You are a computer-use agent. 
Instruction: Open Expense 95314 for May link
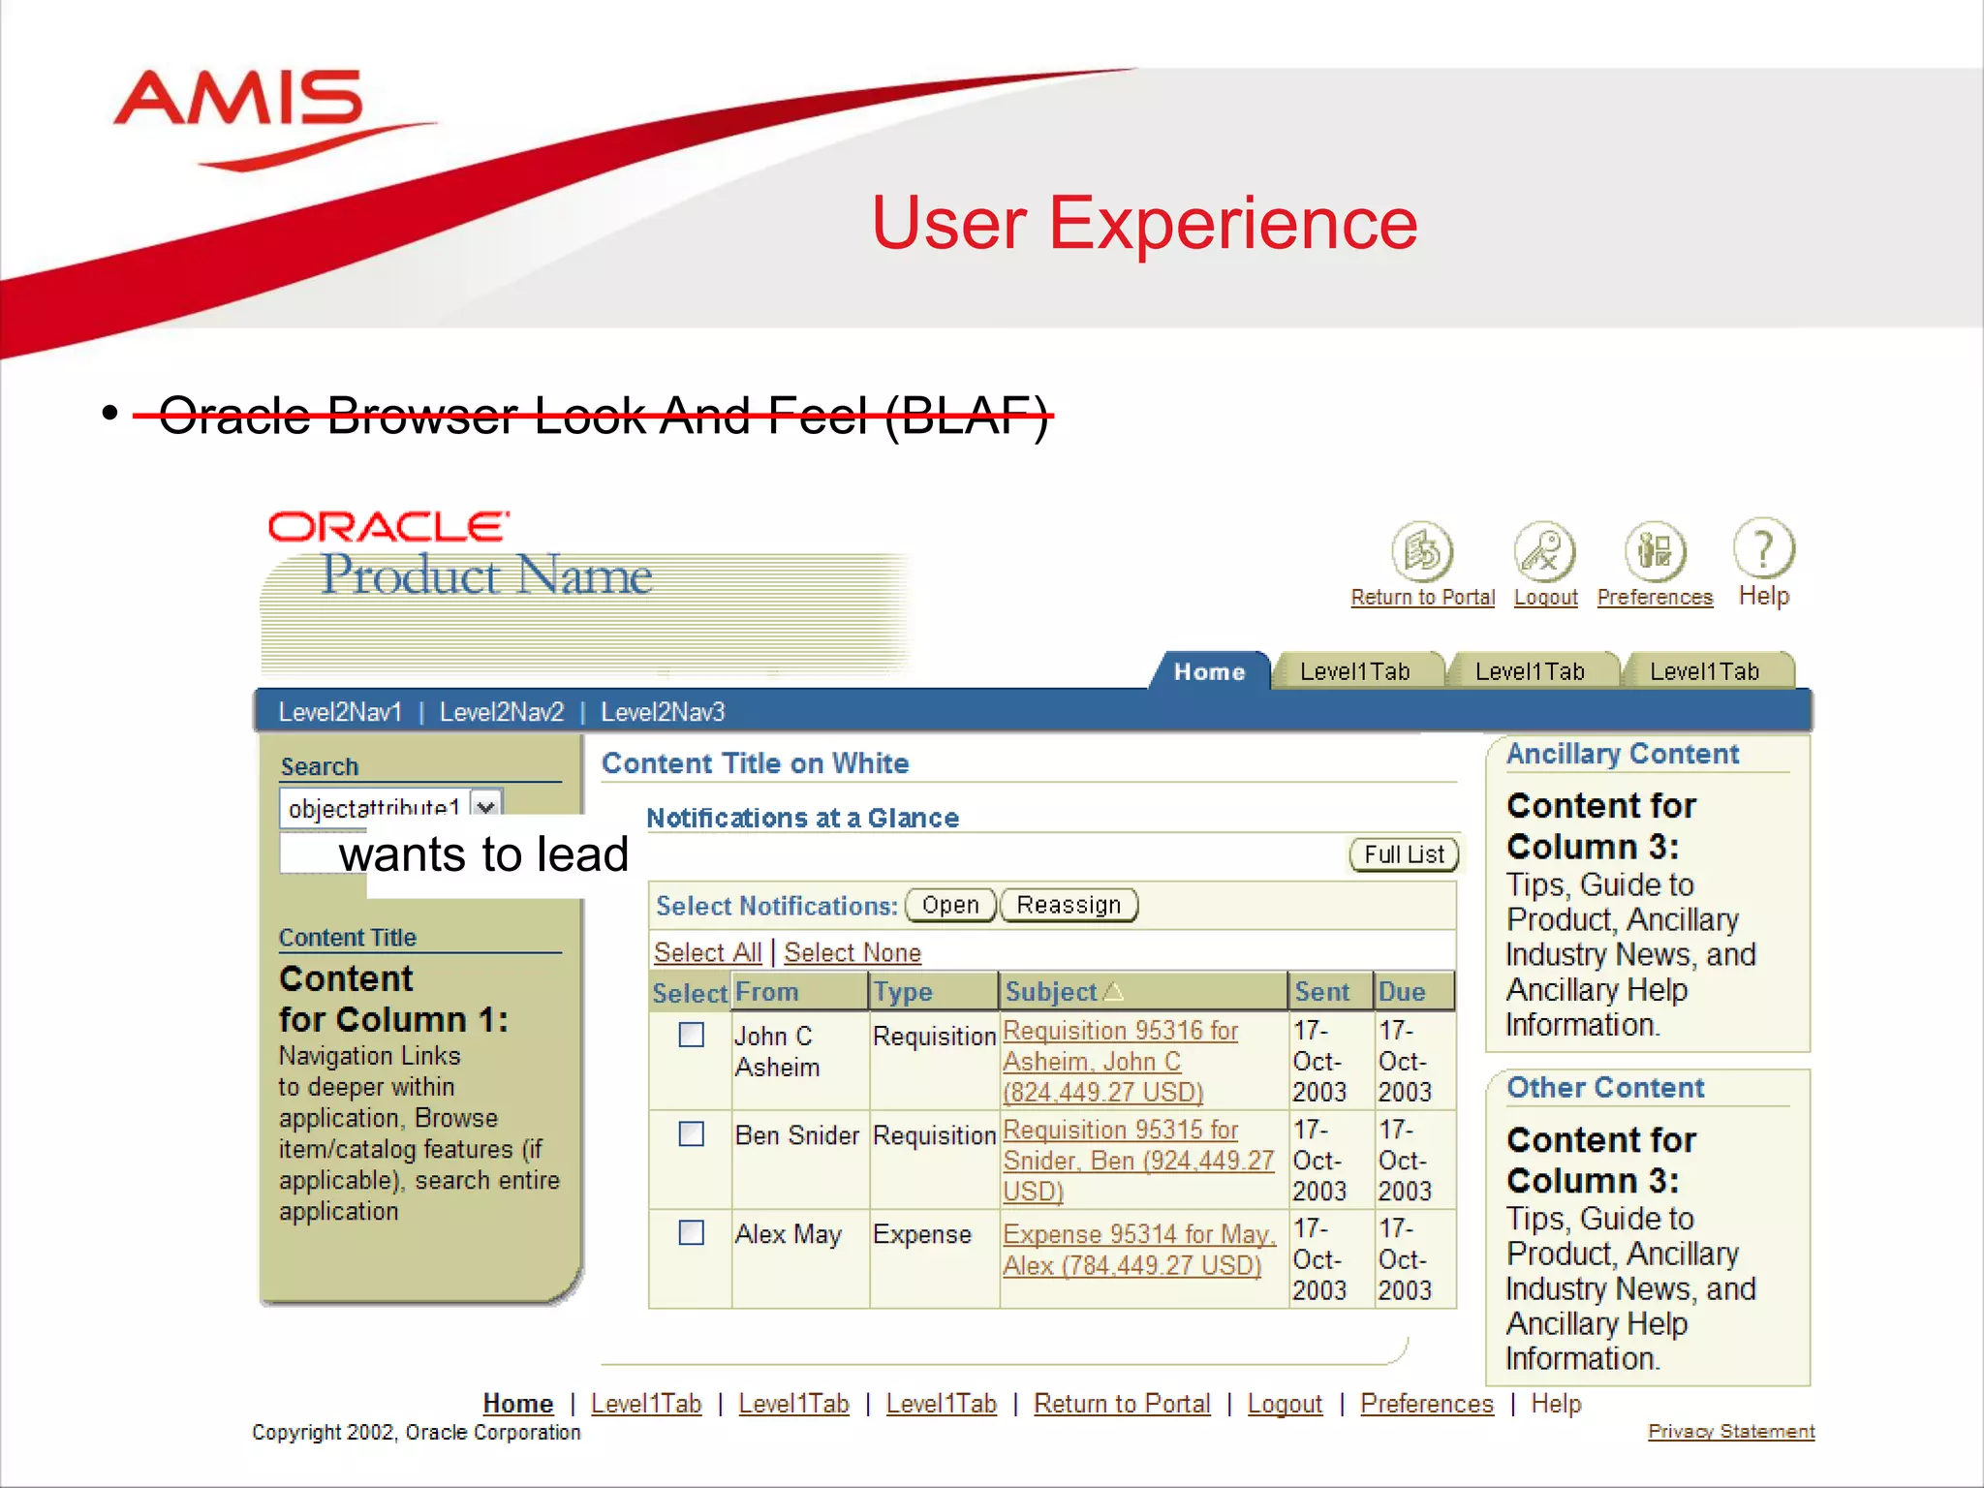1139,1250
